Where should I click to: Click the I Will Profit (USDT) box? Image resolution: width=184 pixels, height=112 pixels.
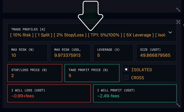[135, 93]
